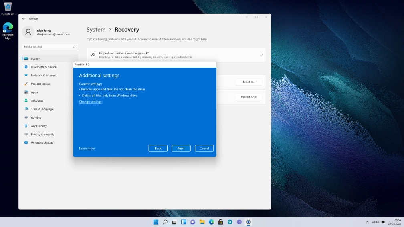Open the Windows Start menu

(156, 222)
